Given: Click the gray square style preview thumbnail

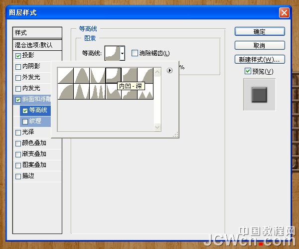Looking at the screenshot, I should (x=259, y=95).
